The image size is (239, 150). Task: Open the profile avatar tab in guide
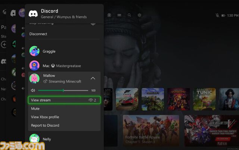pos(22,13)
